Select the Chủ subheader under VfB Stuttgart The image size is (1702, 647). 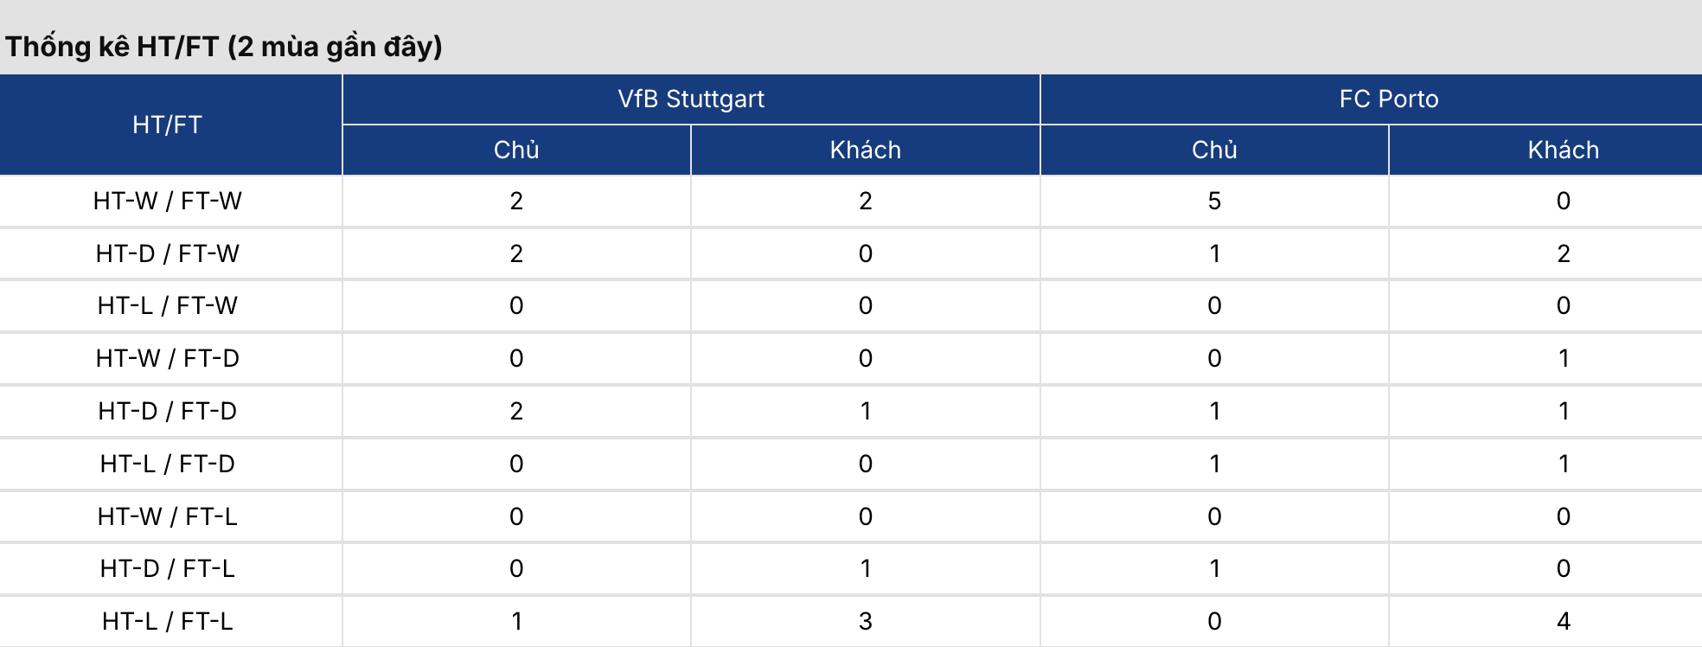516,150
